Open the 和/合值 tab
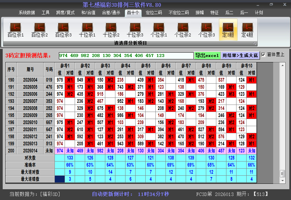Image resolution: width=291 pixels, height=200 pixels. [88, 13]
